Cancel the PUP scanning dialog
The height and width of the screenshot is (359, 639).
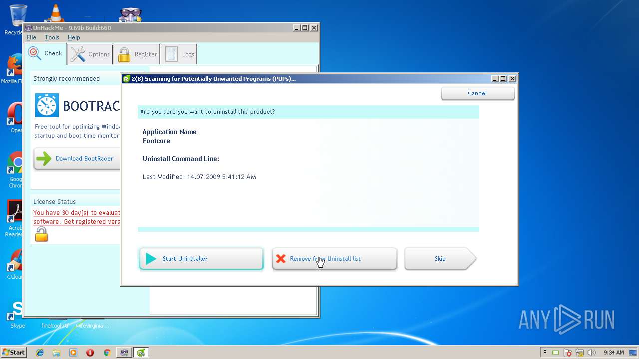tap(478, 93)
